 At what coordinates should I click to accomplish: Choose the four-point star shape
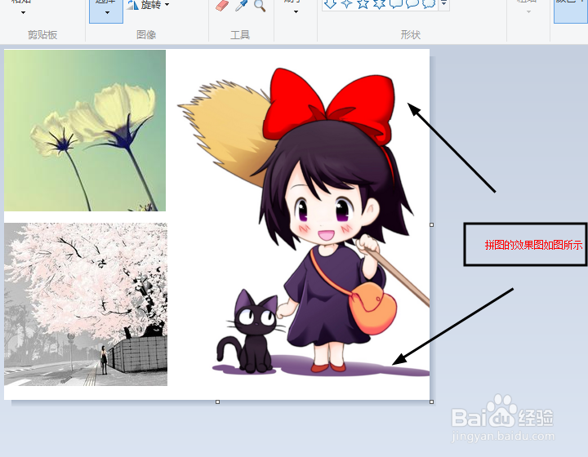(346, 4)
